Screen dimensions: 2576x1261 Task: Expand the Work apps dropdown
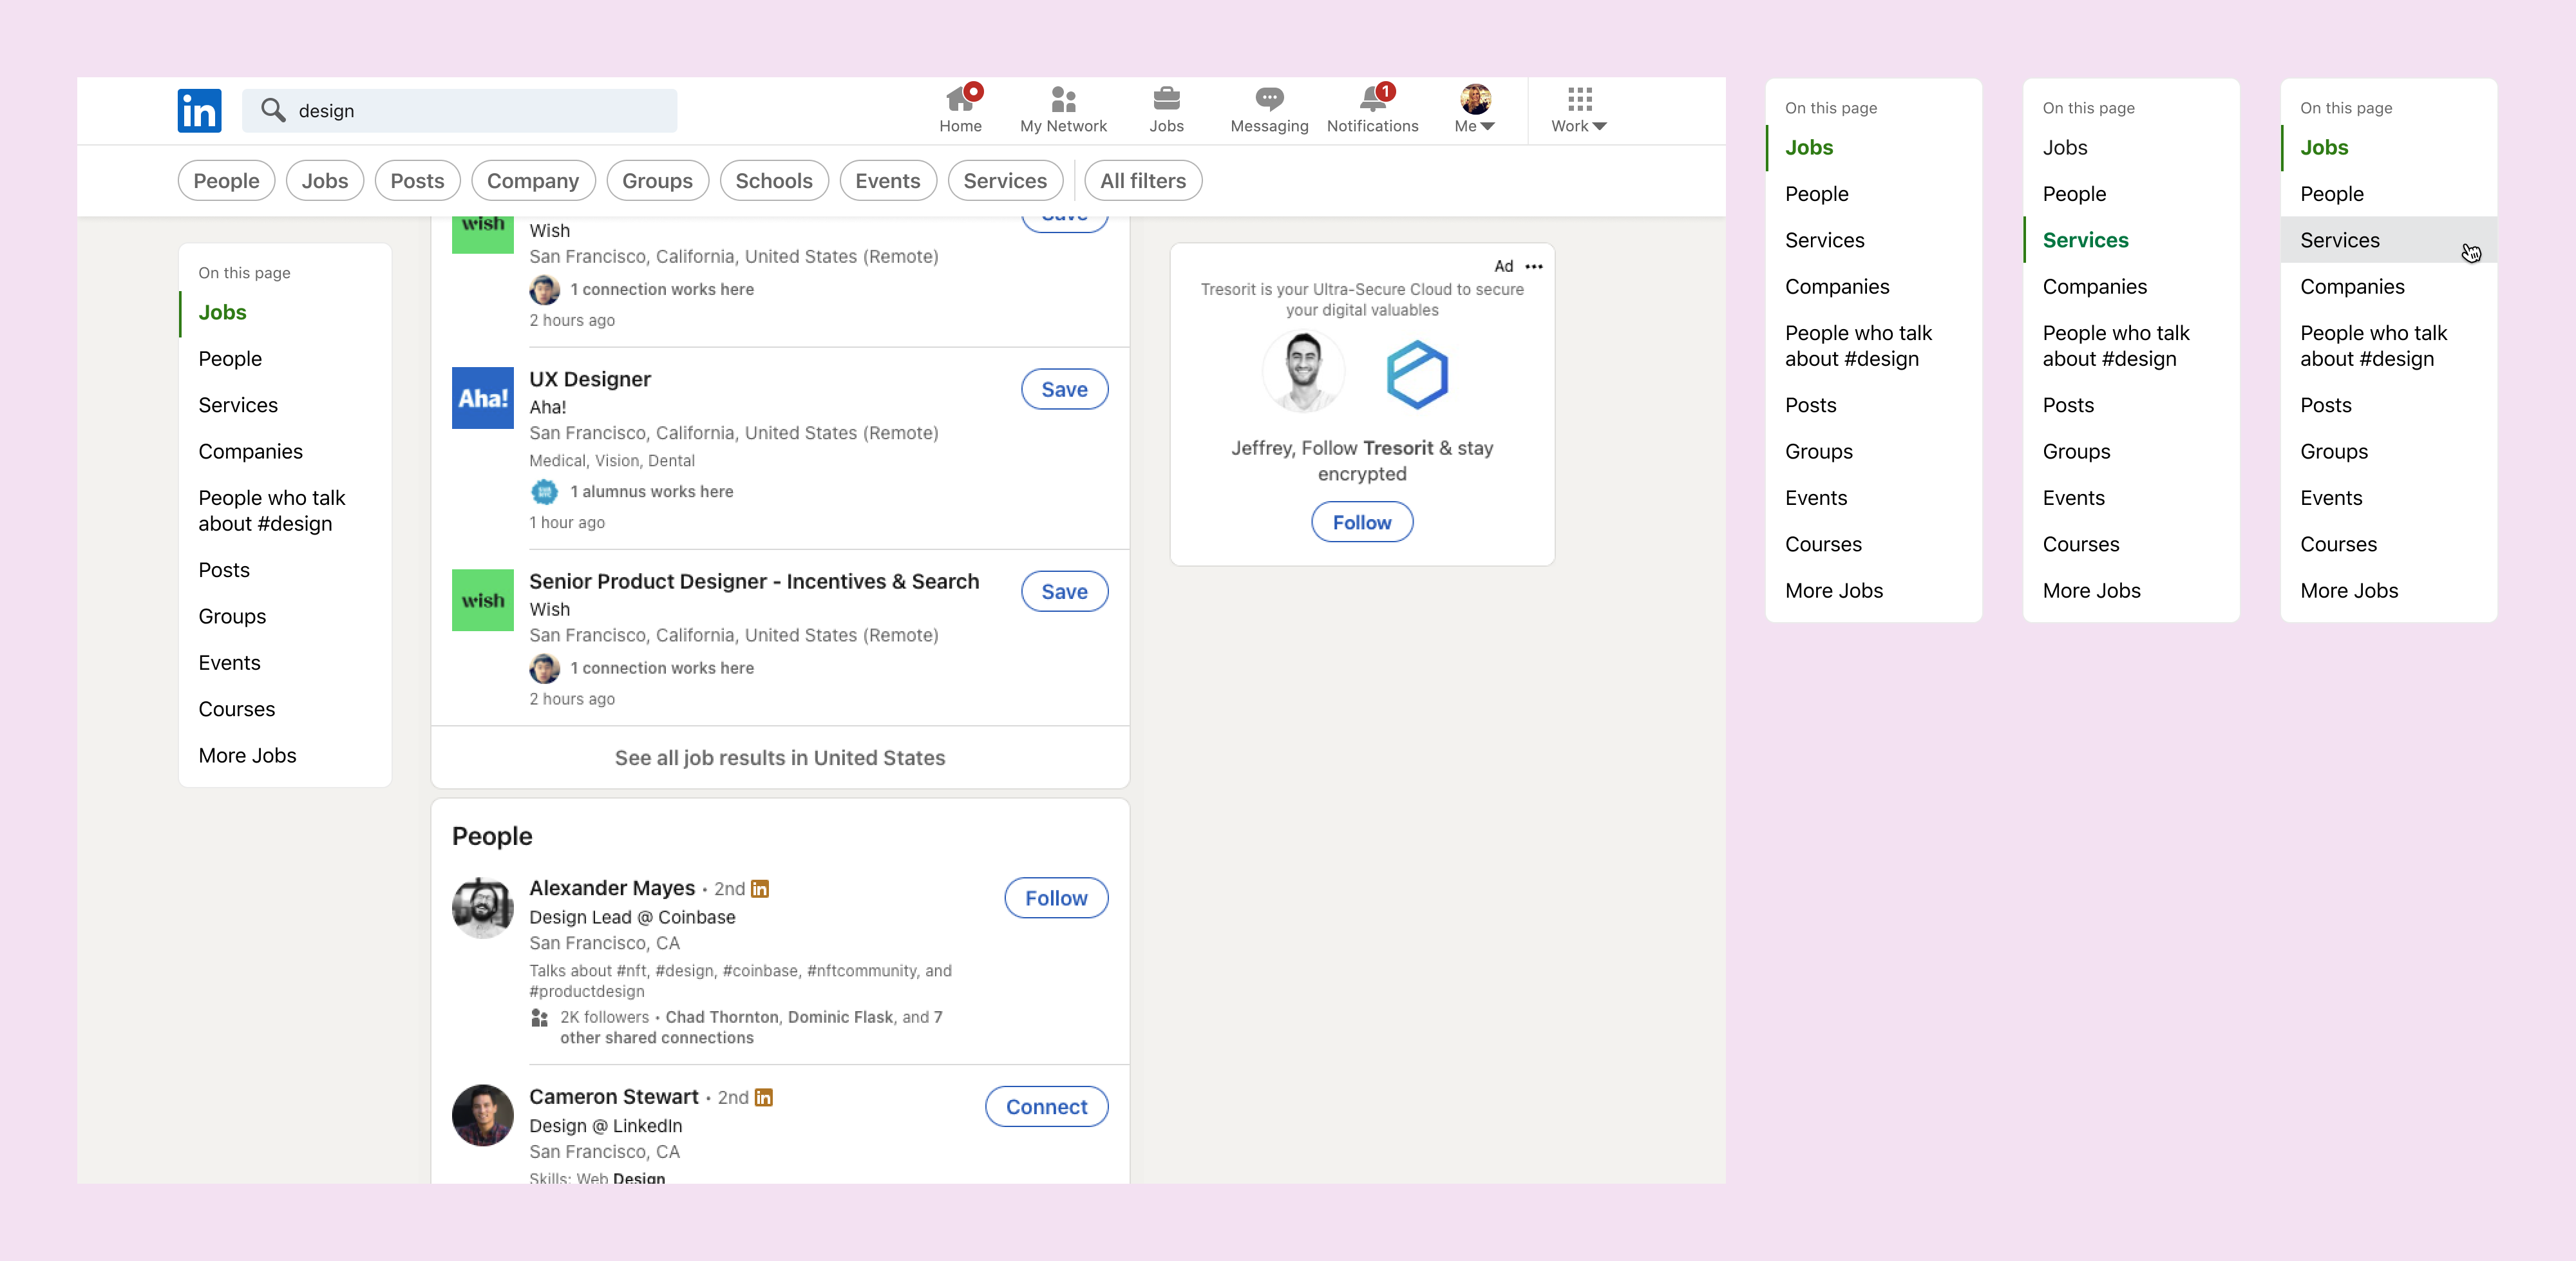click(x=1579, y=110)
